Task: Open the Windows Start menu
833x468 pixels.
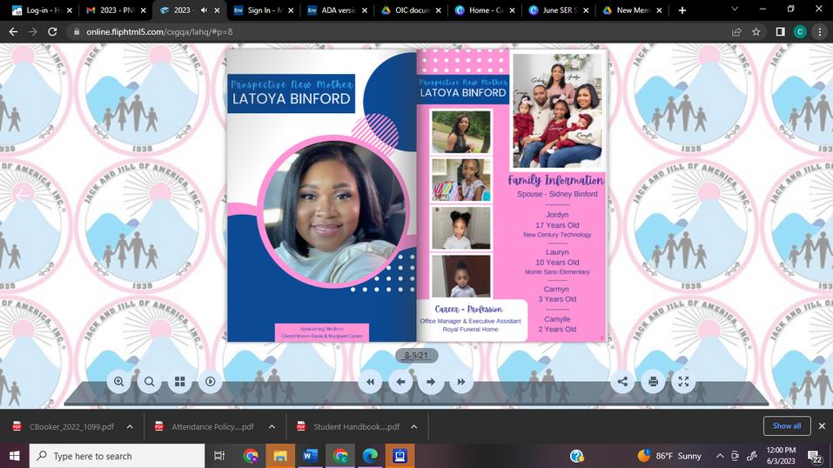Action: coord(14,456)
